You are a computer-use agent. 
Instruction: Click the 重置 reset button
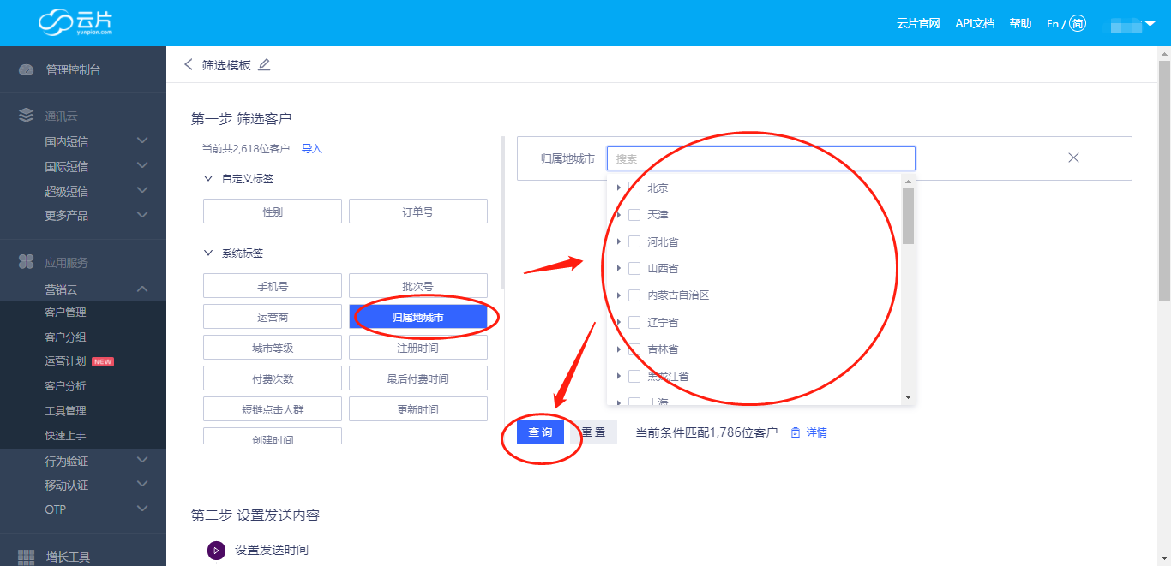point(594,432)
